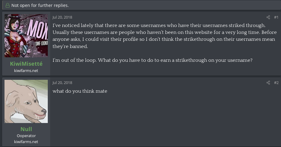Viewport: 281px width, 147px height.
Task: Click the "I'm out of the loop" paragraph
Action: (152, 60)
